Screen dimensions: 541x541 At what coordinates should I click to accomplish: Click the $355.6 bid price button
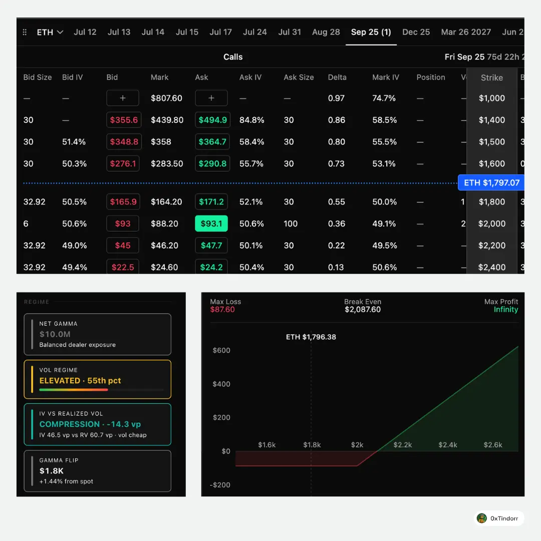pos(124,120)
